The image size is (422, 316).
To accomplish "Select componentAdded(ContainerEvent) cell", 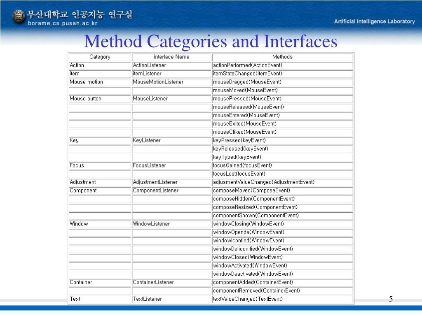I will (282, 282).
